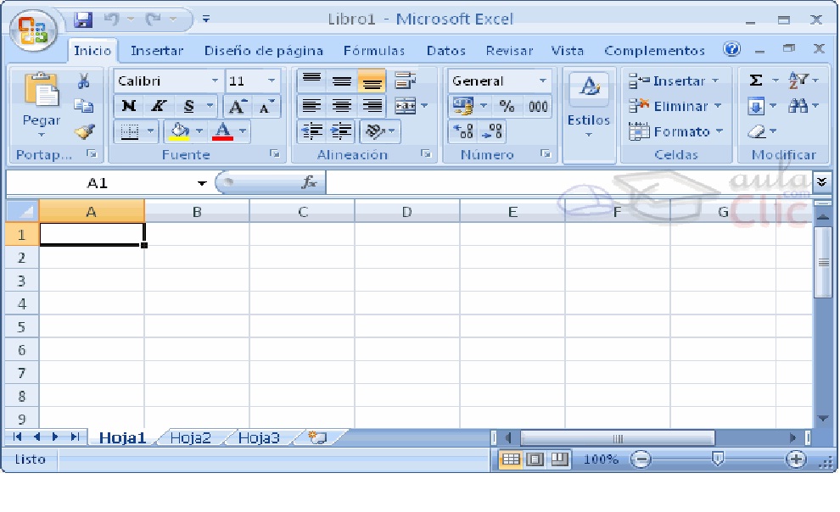Open fill color dropdown arrow
Image resolution: width=840 pixels, height=512 pixels.
click(x=199, y=131)
